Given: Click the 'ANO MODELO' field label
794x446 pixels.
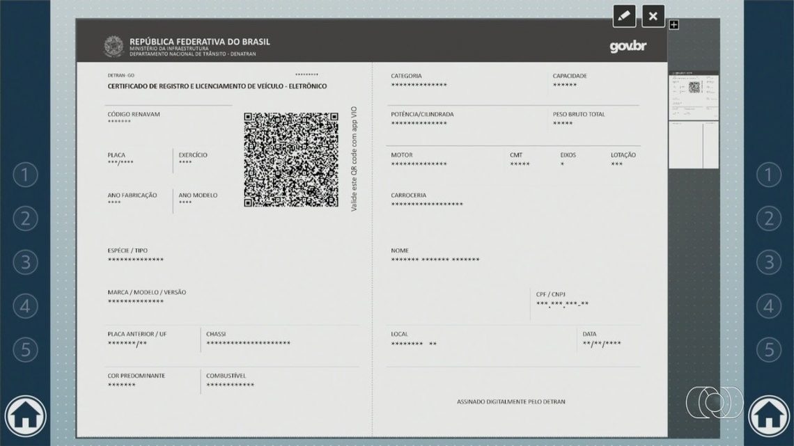Looking at the screenshot, I should click(198, 196).
